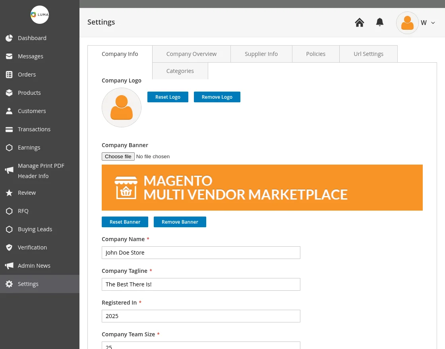This screenshot has width=445, height=349.
Task: Switch to the Company Overview tab
Action: tap(191, 54)
